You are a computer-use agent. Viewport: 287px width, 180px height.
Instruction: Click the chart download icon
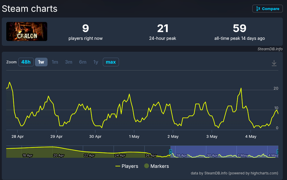pos(274,63)
